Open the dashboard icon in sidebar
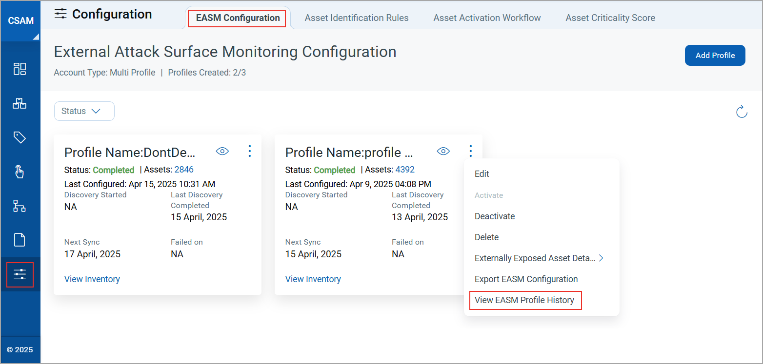The height and width of the screenshot is (364, 763). point(20,69)
